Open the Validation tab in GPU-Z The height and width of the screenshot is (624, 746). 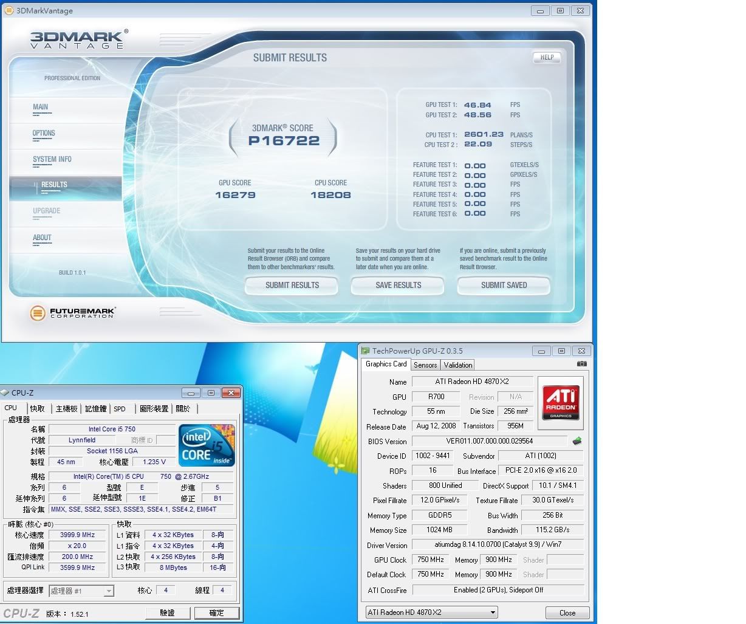click(x=458, y=365)
